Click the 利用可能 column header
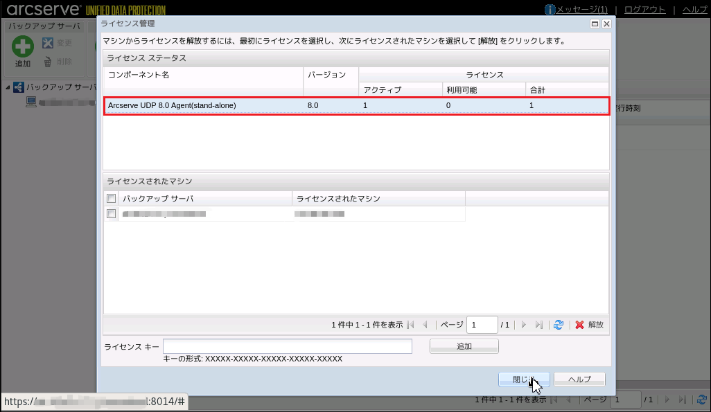Image resolution: width=711 pixels, height=412 pixels. pyautogui.click(x=484, y=90)
